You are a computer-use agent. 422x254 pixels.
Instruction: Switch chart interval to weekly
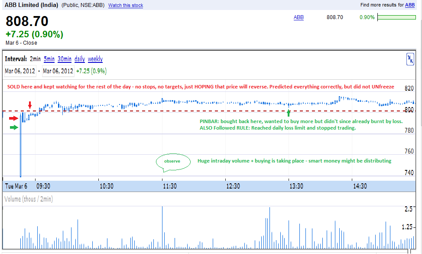pos(95,59)
